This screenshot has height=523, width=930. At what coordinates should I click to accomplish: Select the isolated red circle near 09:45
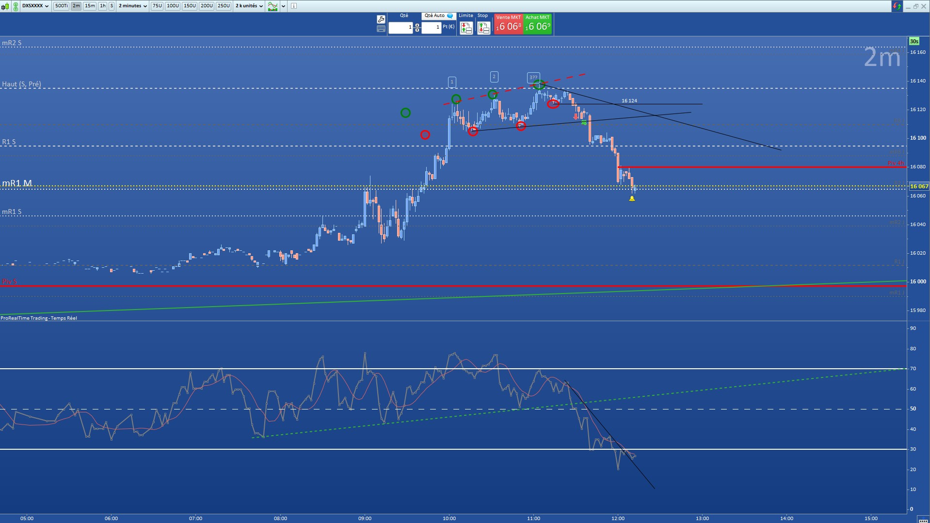tap(425, 134)
